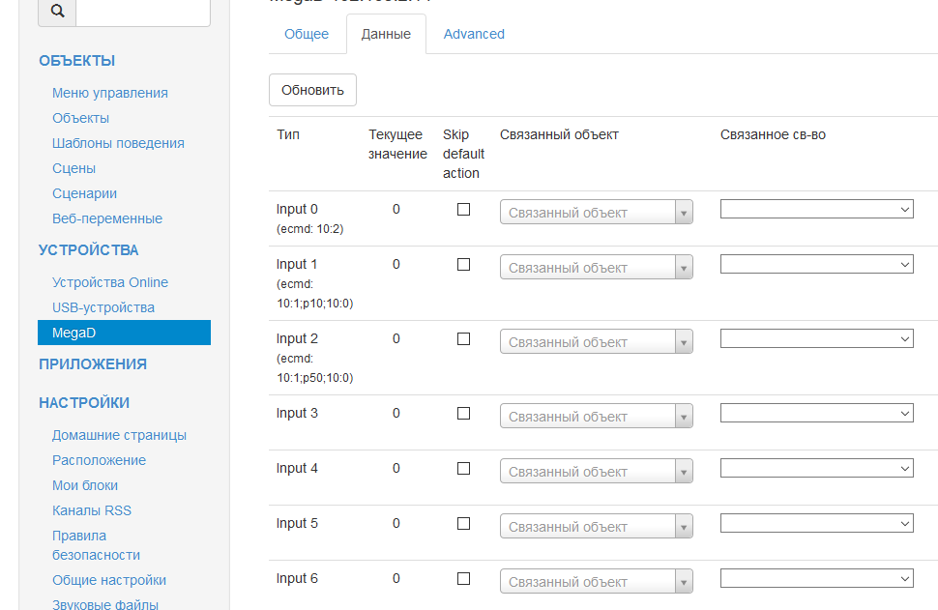The height and width of the screenshot is (610, 938).
Task: Open Input 0 linked object dropdown arrow
Action: tap(684, 213)
